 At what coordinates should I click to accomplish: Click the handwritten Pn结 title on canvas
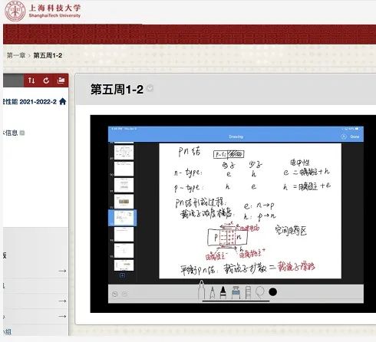tap(190, 152)
